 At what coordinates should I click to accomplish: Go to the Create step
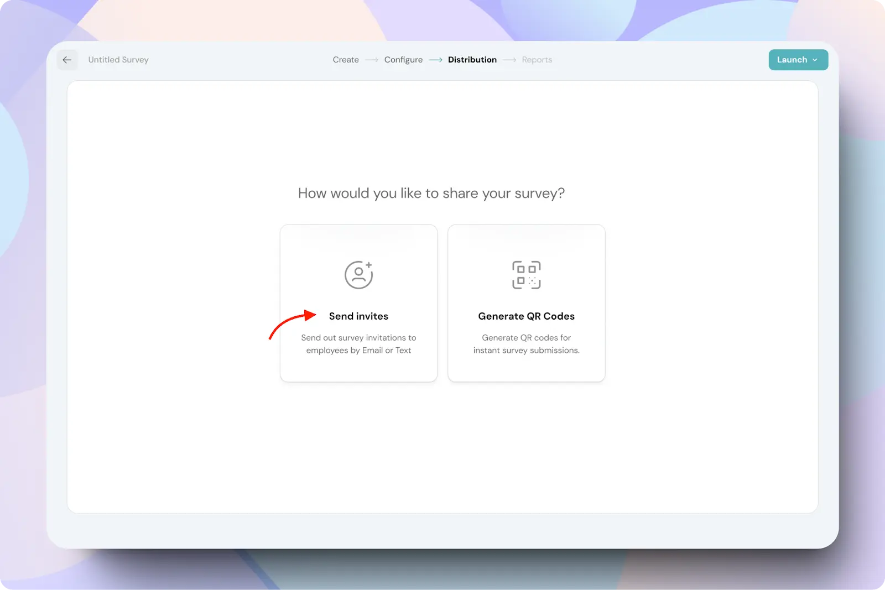(x=346, y=60)
